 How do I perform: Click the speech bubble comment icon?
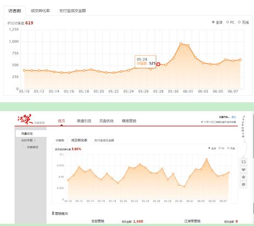pyautogui.click(x=244, y=184)
